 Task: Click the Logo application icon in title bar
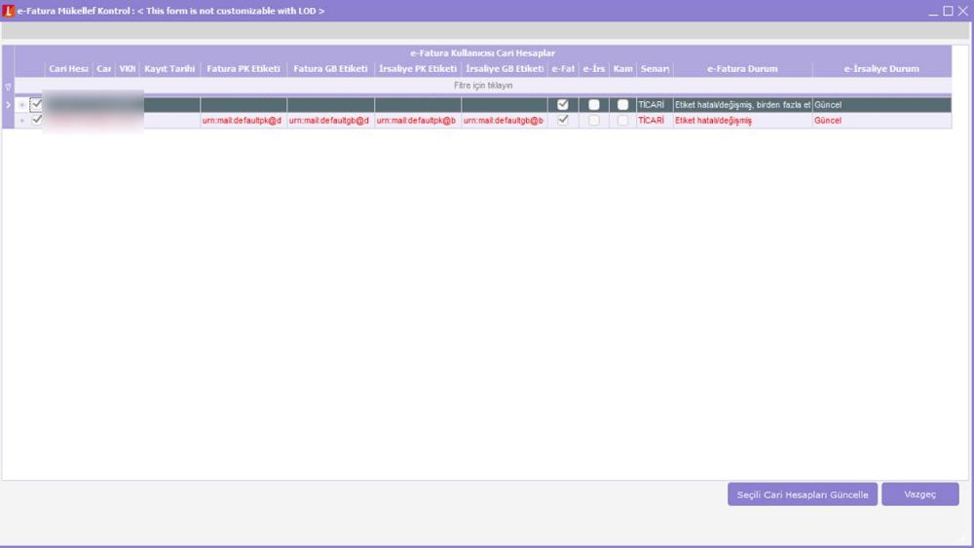pos(8,11)
